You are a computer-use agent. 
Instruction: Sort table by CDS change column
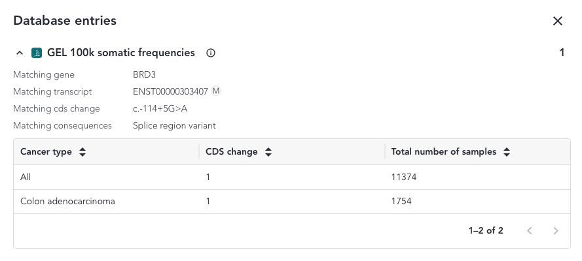click(x=268, y=152)
